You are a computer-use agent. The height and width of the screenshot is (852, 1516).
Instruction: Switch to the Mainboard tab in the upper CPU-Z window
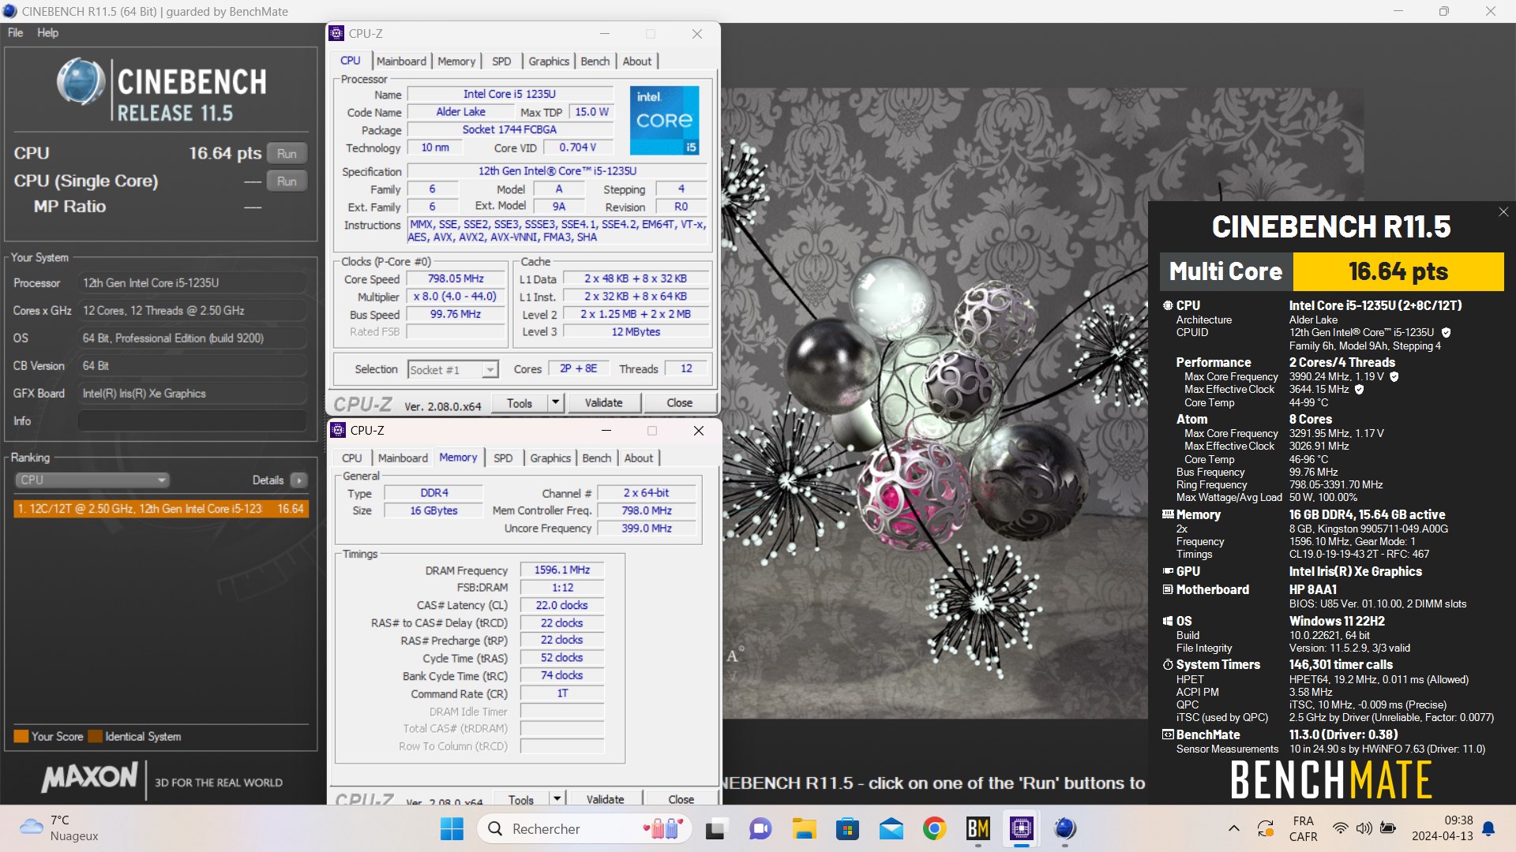click(x=401, y=61)
